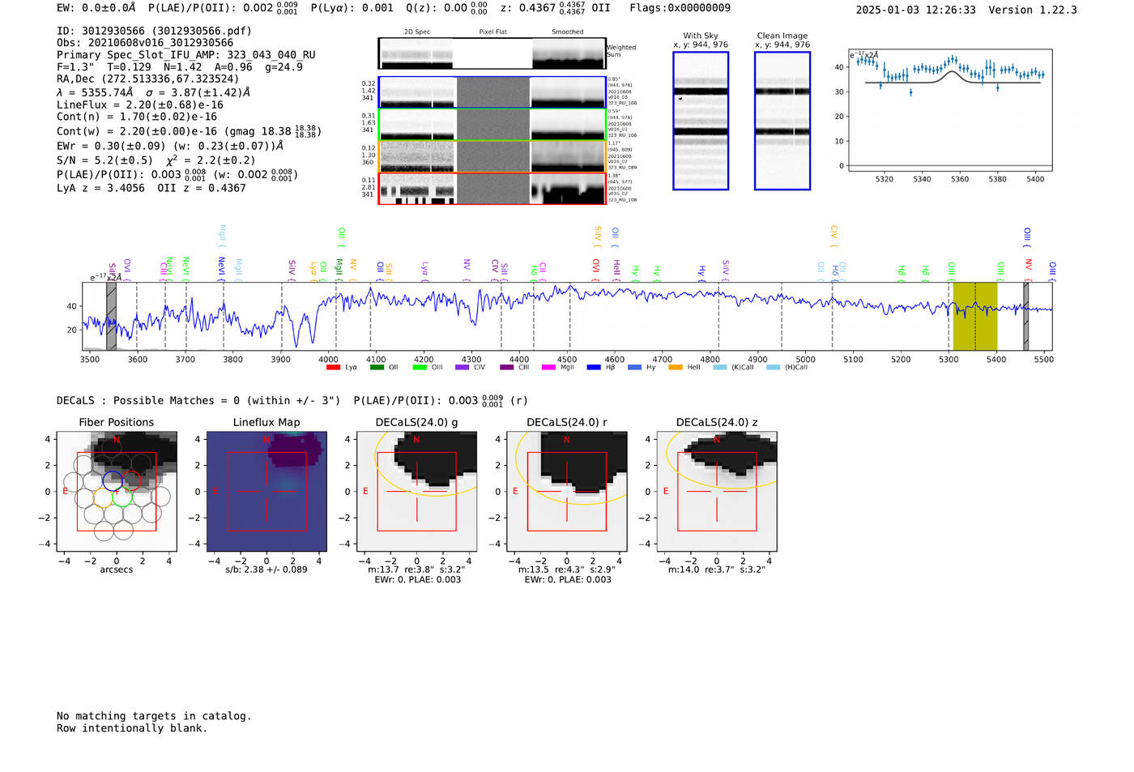Click the timestamp 2025-01-03 12:26:33
Viewport: 1134px width, 772px height.
click(916, 10)
